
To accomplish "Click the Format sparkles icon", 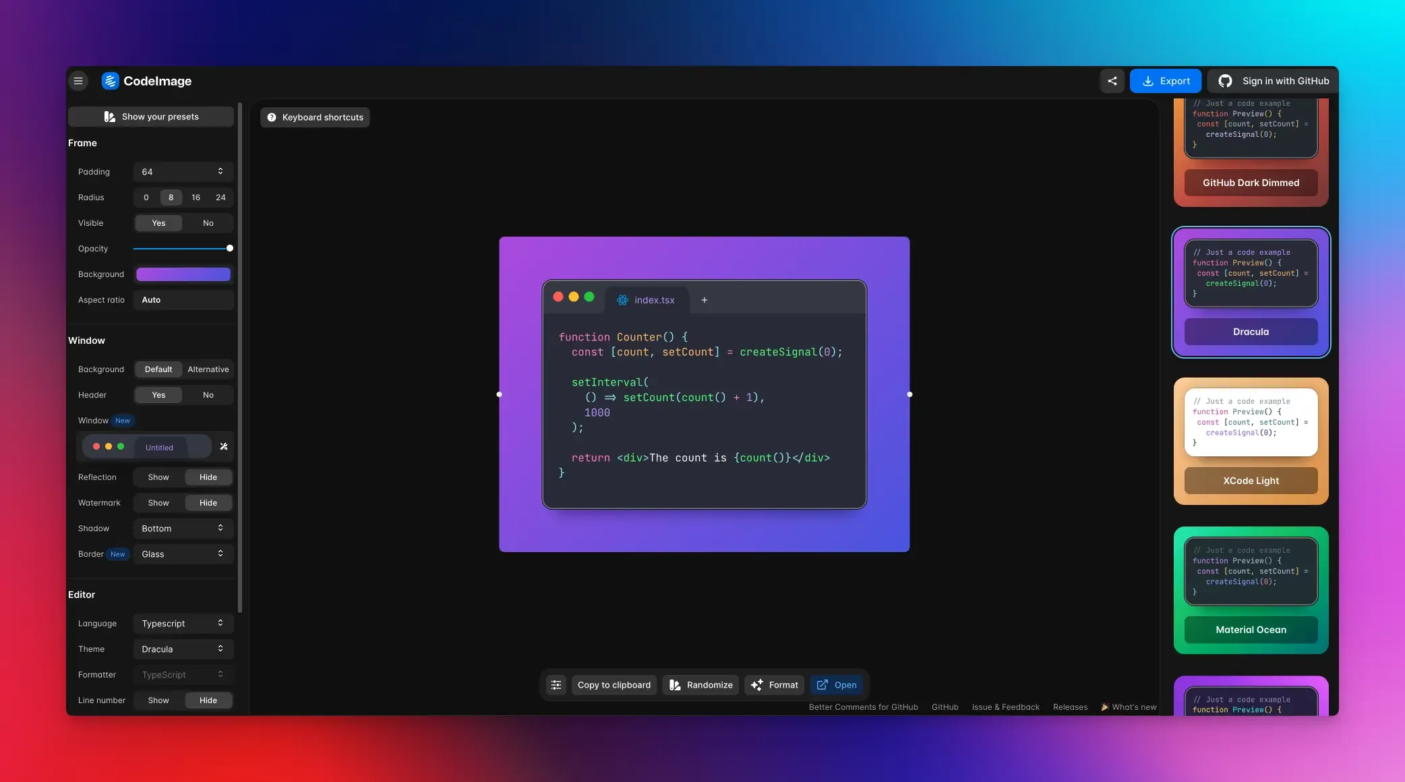I will click(756, 684).
